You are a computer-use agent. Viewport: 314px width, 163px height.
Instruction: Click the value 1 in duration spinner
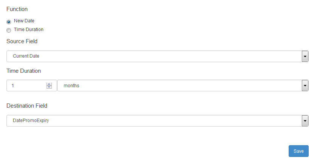pyautogui.click(x=12, y=86)
